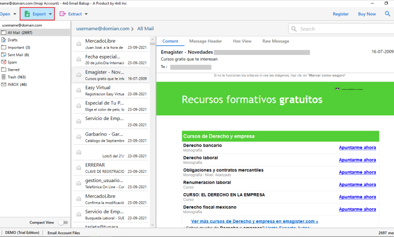Image resolution: width=394 pixels, height=237 pixels.
Task: Open MercadoLibre email Confirma la modificació
Action: pos(111,199)
